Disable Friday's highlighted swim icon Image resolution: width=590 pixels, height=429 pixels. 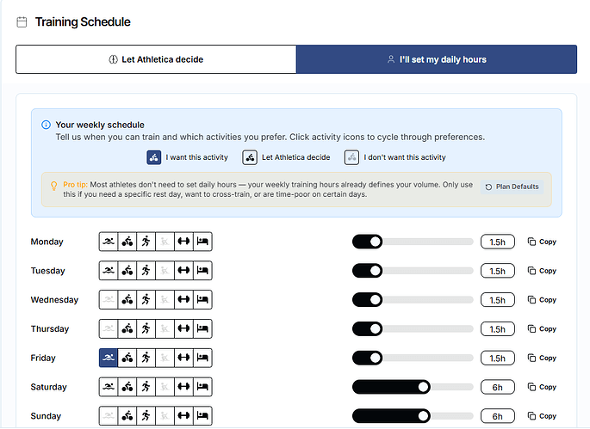point(109,359)
